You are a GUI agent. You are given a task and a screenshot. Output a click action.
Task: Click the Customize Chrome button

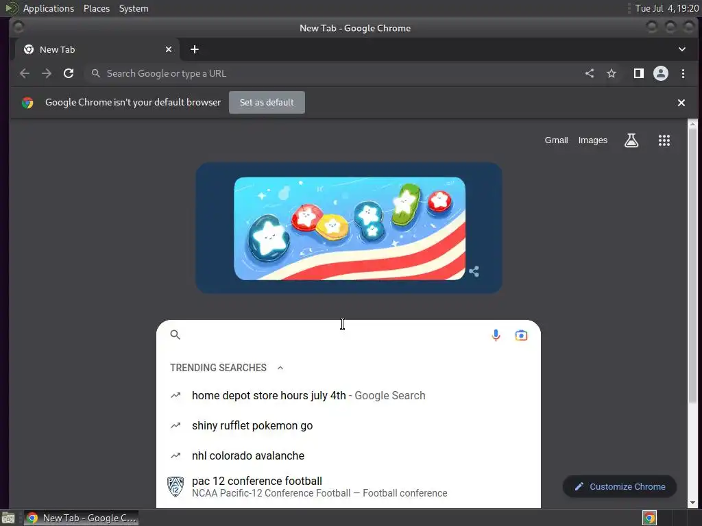(x=620, y=487)
